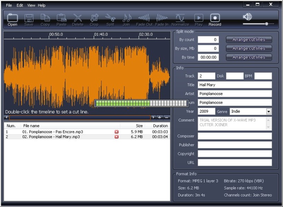283x207 pixels.
Task: Click the Open folder icon in toolbar
Action: pos(12,18)
